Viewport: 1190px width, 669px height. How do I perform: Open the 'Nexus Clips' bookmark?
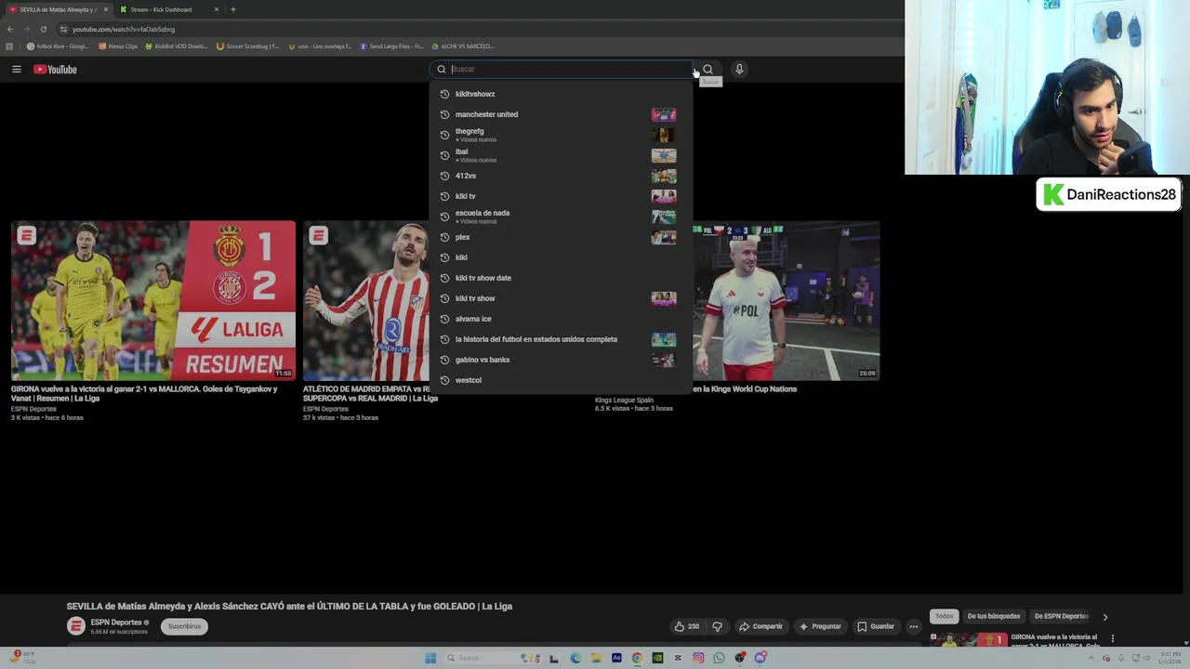coord(118,46)
